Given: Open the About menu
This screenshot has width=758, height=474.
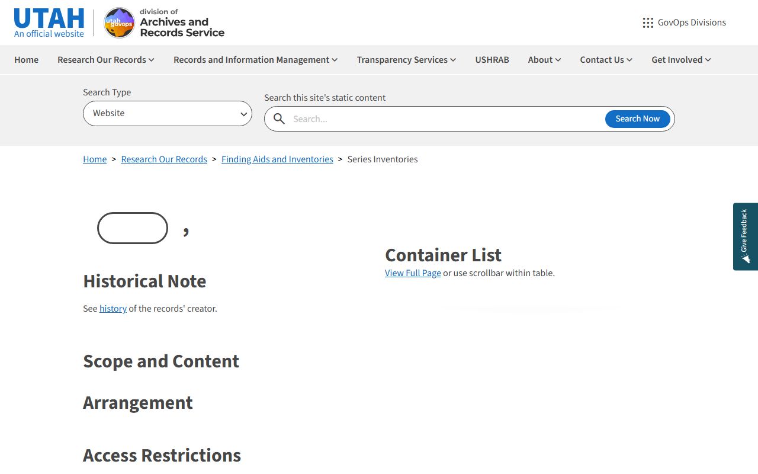Looking at the screenshot, I should pyautogui.click(x=544, y=60).
